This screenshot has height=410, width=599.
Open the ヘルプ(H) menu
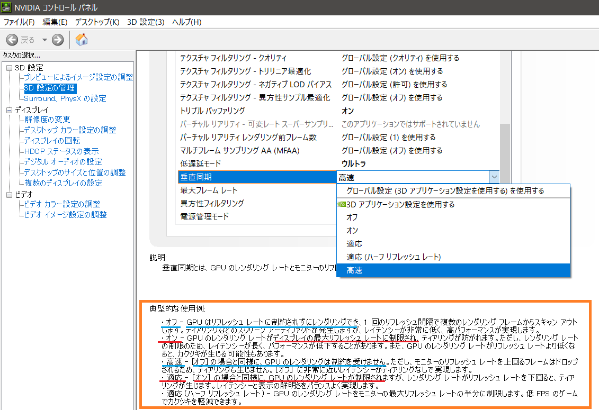pyautogui.click(x=186, y=22)
